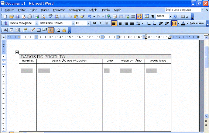Toggle form field shading button
This screenshot has height=133, width=209.
click(51, 30)
